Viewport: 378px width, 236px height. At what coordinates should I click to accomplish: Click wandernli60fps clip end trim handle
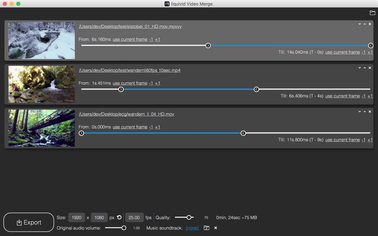(256, 89)
